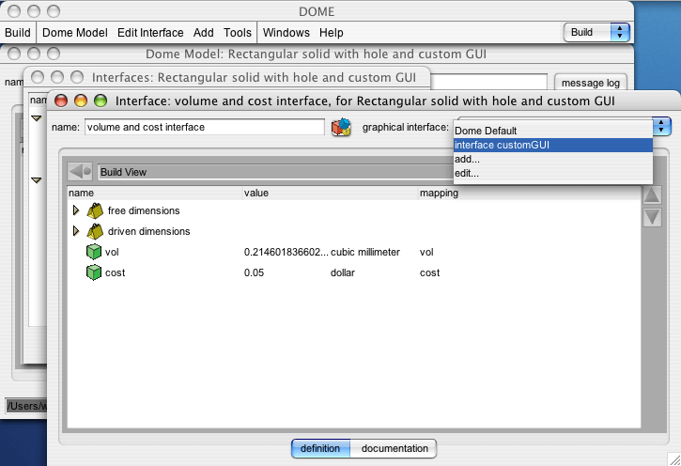This screenshot has height=466, width=681.
Task: Open the Build menu
Action: click(18, 33)
